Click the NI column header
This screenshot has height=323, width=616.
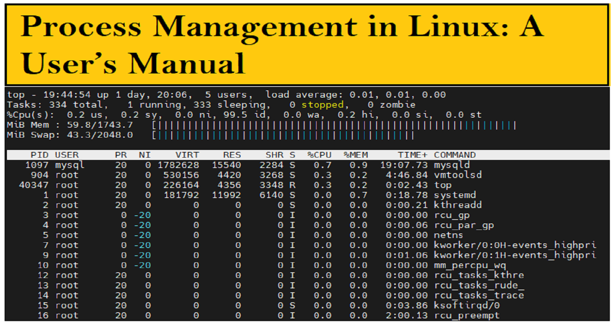click(145, 155)
